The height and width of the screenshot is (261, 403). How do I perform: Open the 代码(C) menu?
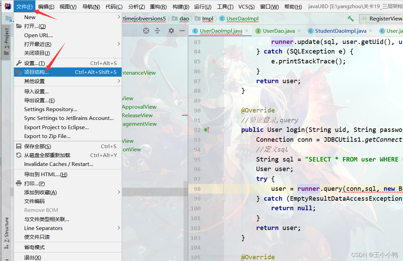pos(114,7)
